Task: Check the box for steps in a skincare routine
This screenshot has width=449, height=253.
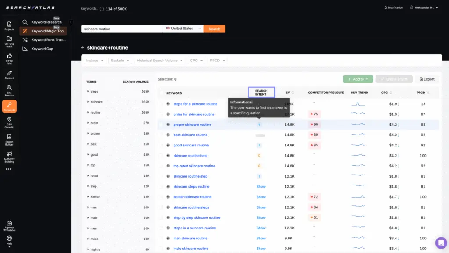Action: point(161,228)
